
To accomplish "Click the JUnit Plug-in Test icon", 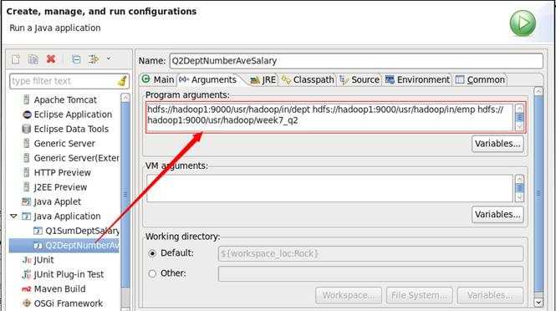I will coord(27,274).
